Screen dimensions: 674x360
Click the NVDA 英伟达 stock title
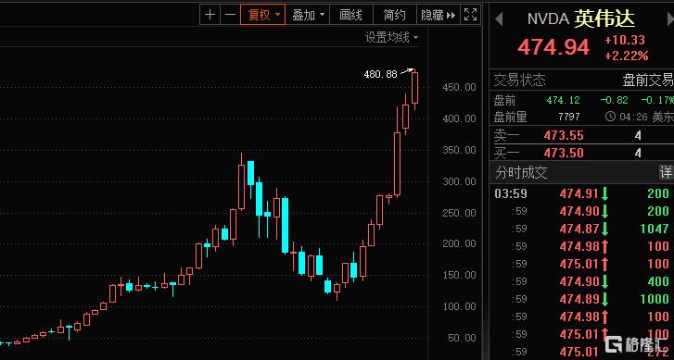point(581,19)
